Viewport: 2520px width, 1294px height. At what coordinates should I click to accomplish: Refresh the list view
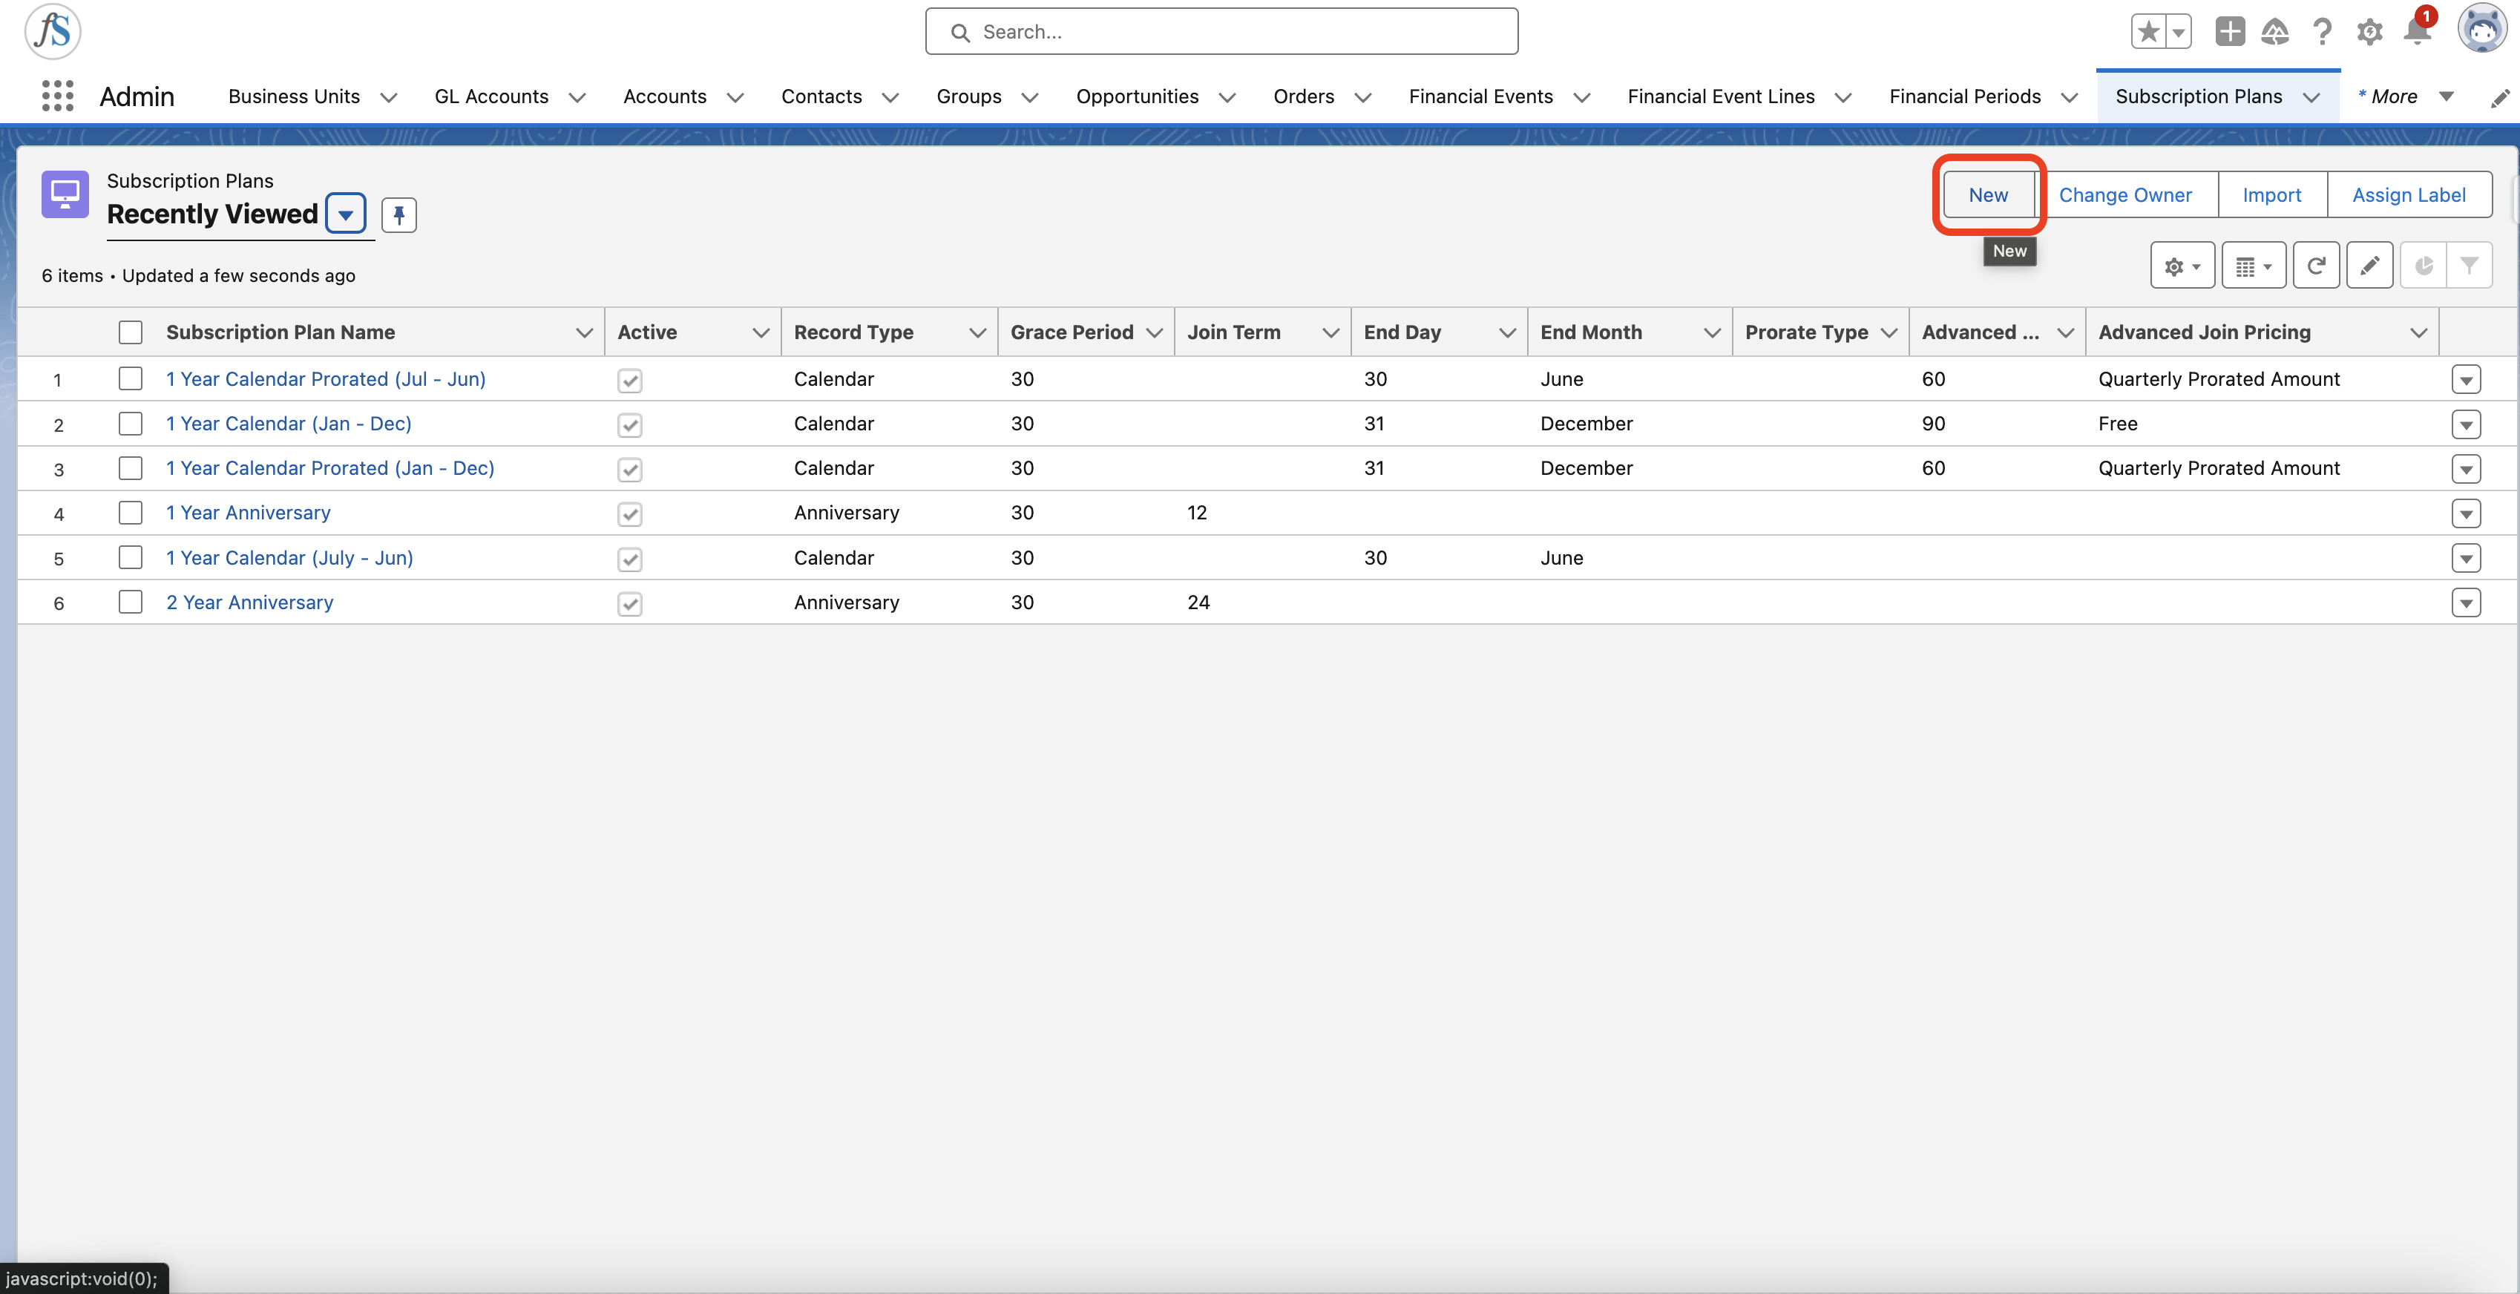(x=2315, y=266)
